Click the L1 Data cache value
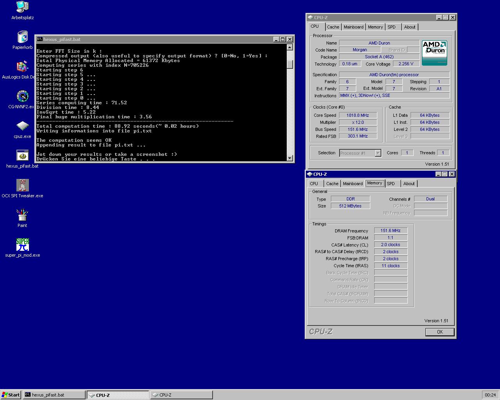The image size is (500, 400). [430, 115]
